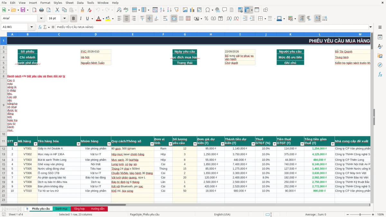Open filter dropdown for Nhóm hàng column
This screenshot has width=386, height=217.
coord(109,144)
